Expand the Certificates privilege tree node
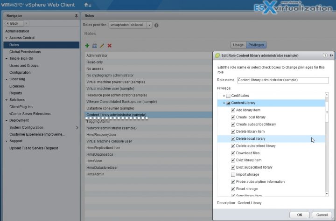336x221 pixels. pyautogui.click(x=224, y=96)
